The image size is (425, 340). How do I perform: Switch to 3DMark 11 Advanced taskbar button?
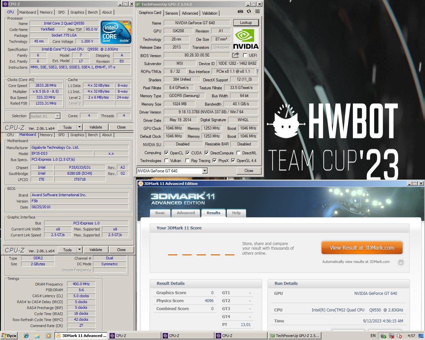[81, 336]
